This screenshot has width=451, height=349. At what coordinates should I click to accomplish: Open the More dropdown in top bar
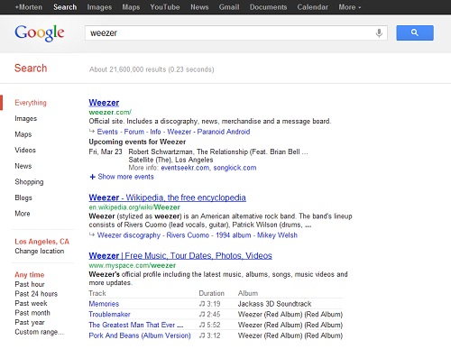coord(349,7)
